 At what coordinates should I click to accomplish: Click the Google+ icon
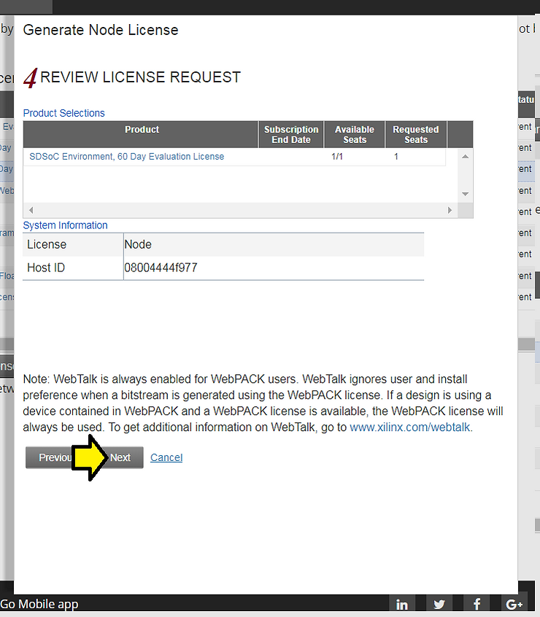514,604
